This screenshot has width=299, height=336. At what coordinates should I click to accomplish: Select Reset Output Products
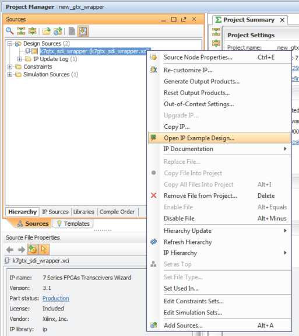pos(219,93)
